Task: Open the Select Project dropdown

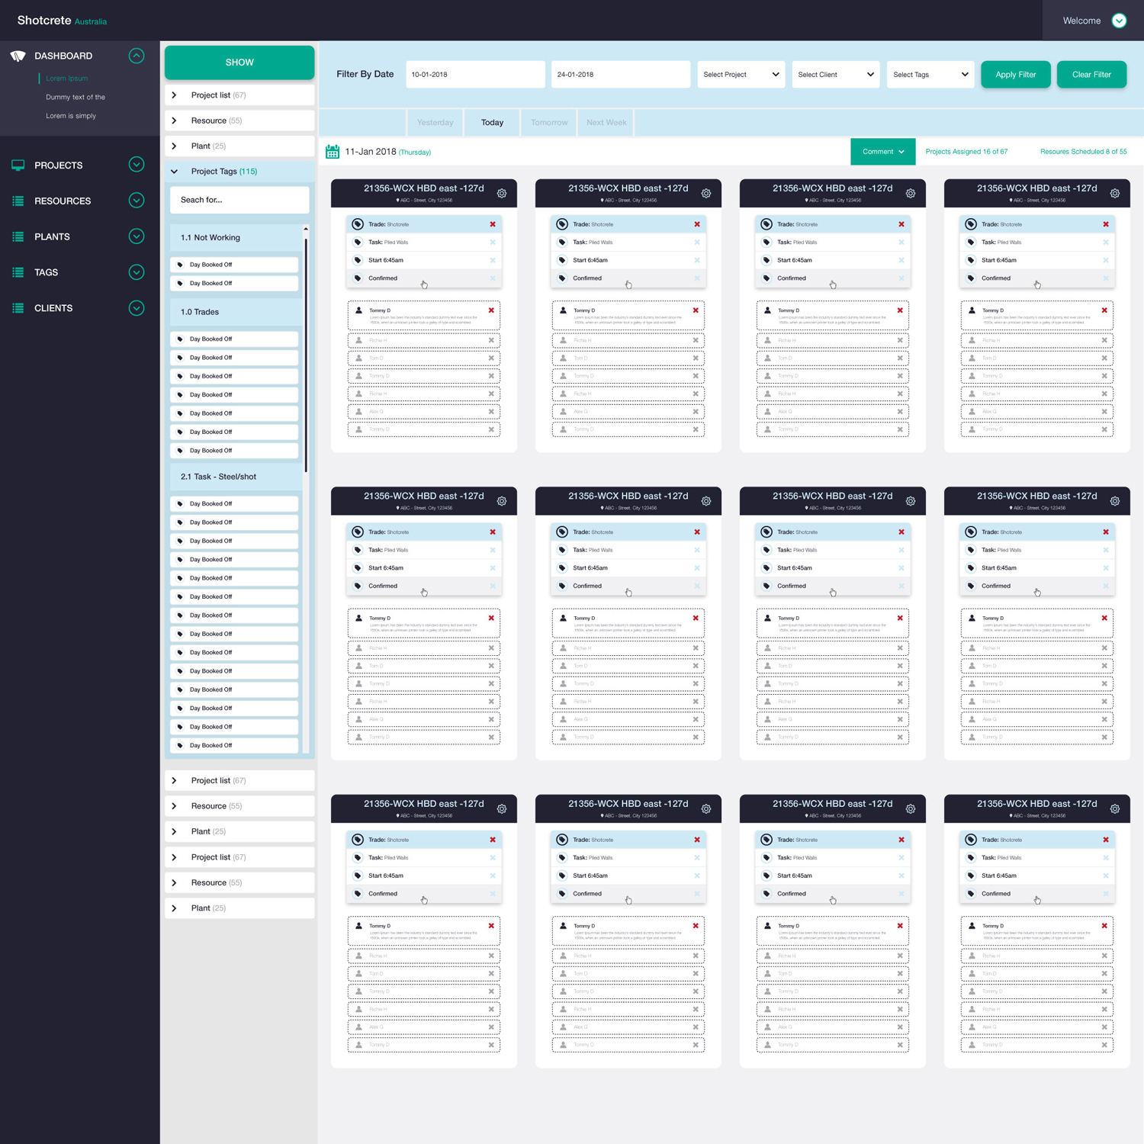Action: 741,75
